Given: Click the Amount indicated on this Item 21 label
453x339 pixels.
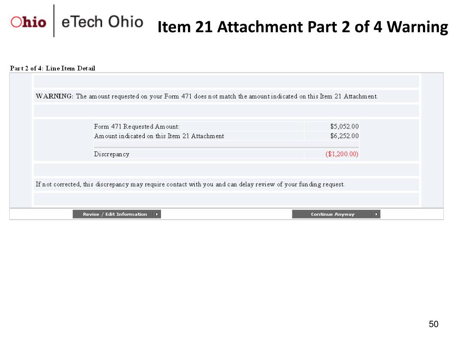Looking at the screenshot, I should [x=159, y=136].
